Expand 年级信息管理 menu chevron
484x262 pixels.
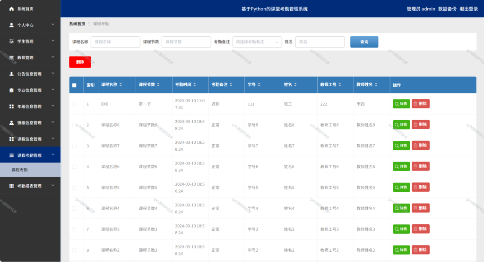(53, 106)
